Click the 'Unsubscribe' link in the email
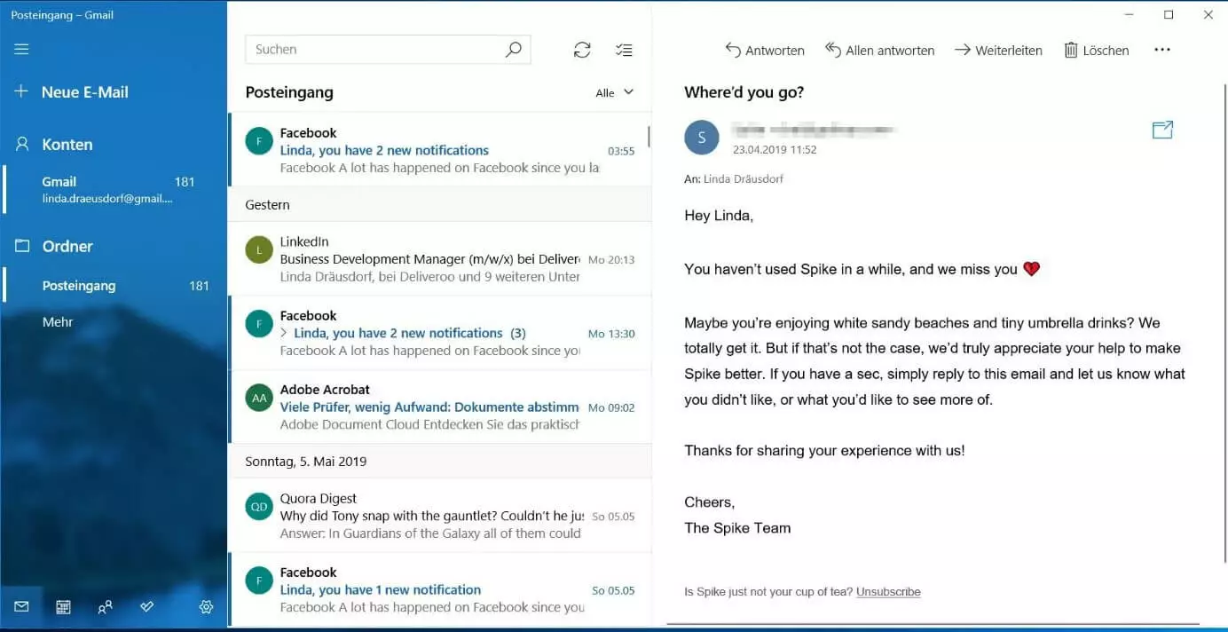Viewport: 1228px width, 632px height. (888, 591)
